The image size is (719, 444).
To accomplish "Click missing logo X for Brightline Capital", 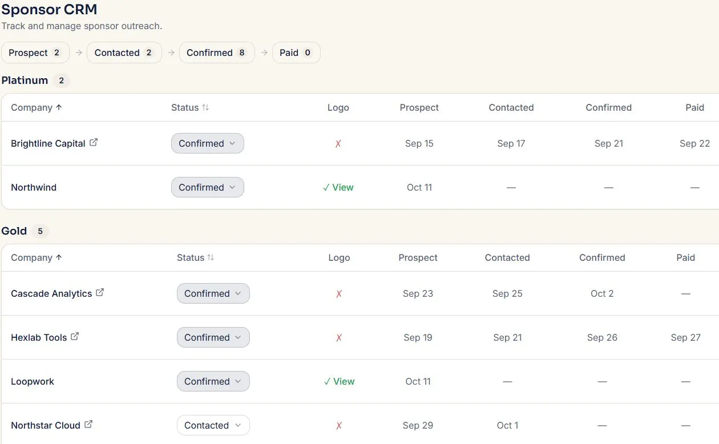I will click(x=338, y=144).
